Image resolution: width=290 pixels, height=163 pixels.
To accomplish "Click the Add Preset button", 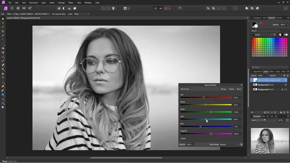I will tap(184, 89).
